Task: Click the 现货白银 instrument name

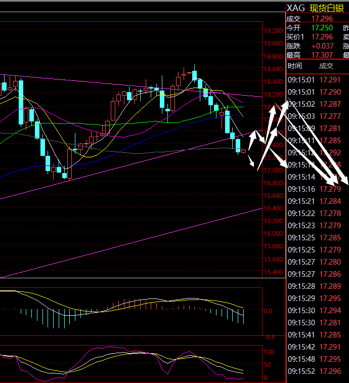Action: click(x=326, y=8)
